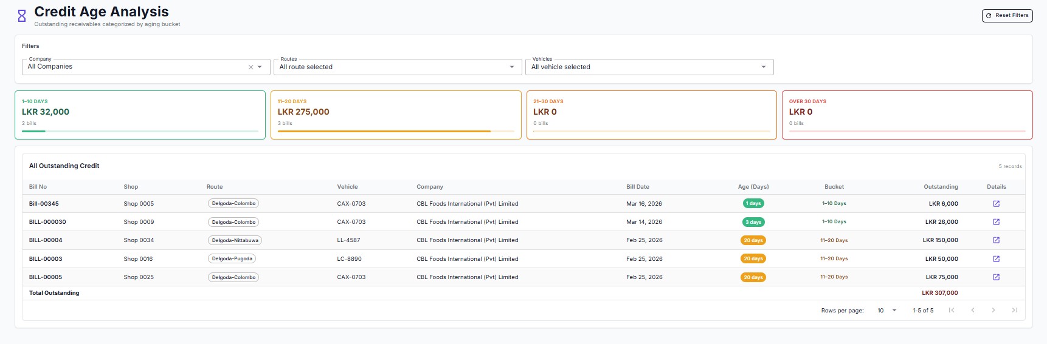This screenshot has width=1047, height=344.
Task: Open details icon for BILL-00004
Action: click(x=996, y=240)
